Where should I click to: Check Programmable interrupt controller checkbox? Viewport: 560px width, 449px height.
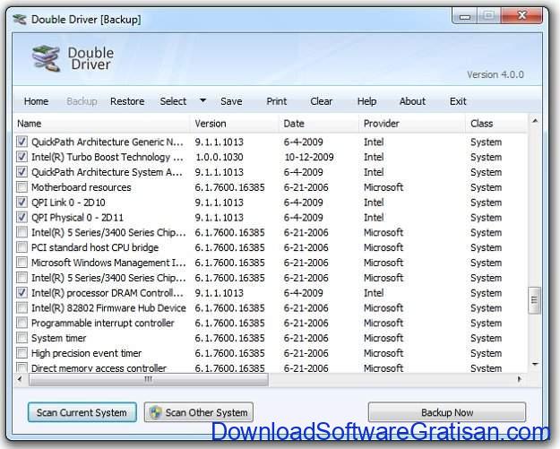[22, 323]
